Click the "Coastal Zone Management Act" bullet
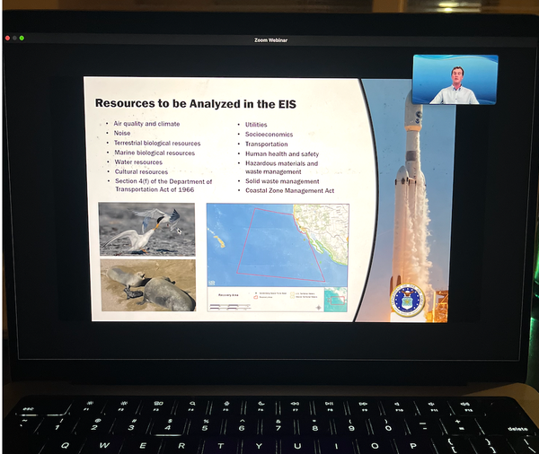Viewport: 539px width, 454px height. [x=289, y=190]
